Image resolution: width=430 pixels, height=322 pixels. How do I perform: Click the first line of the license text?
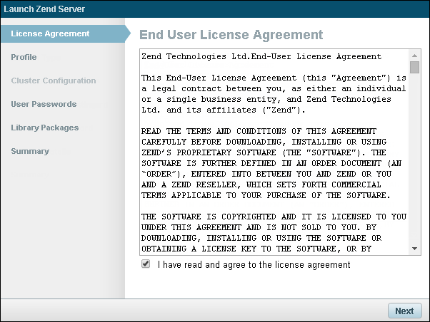click(x=261, y=56)
